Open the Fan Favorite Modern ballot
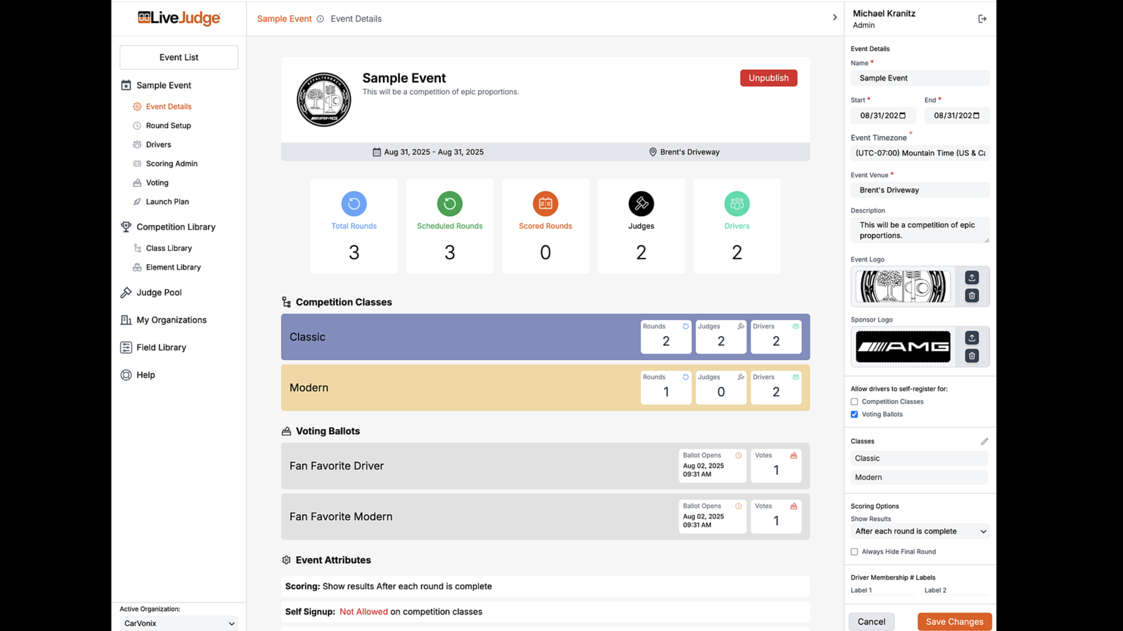 (x=545, y=516)
